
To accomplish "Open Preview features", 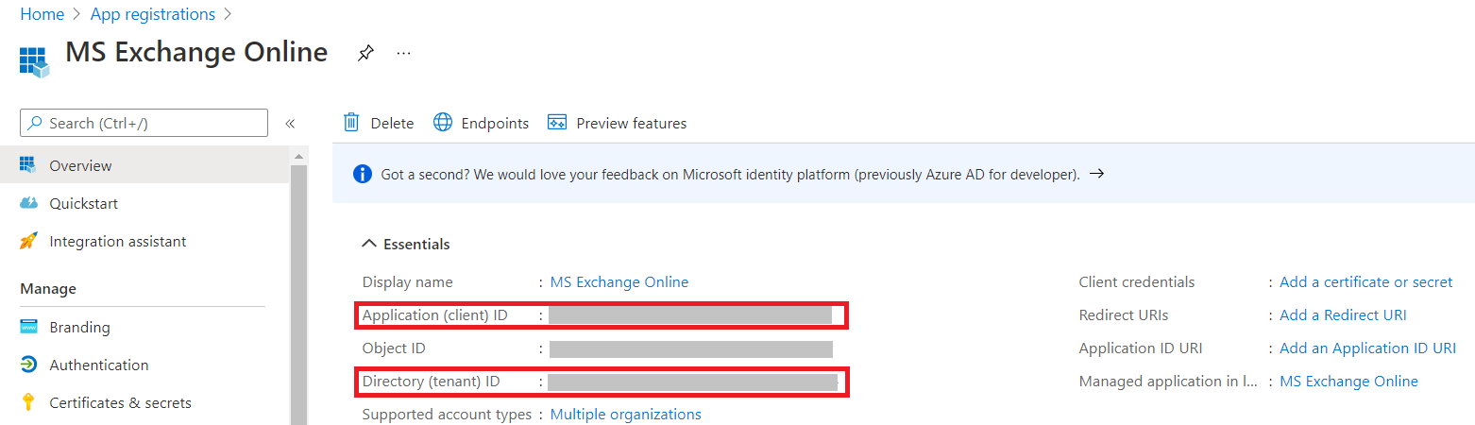I will click(618, 123).
